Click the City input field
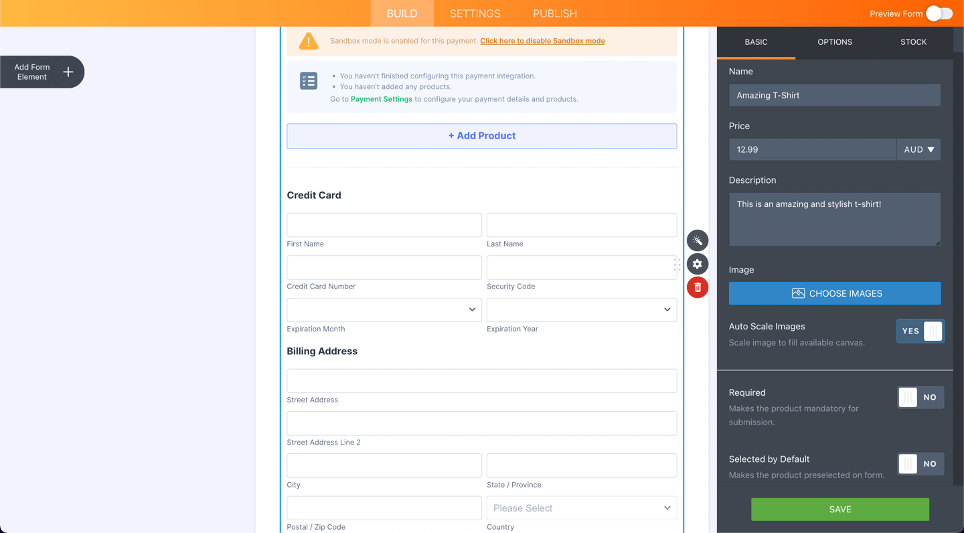This screenshot has width=964, height=533. coord(384,465)
